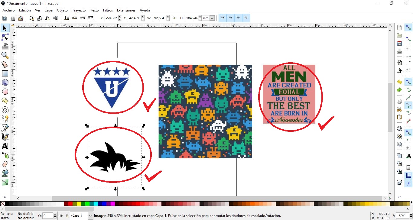The height and width of the screenshot is (220, 413).
Task: Lower selection to bottom
Action: (67, 18)
